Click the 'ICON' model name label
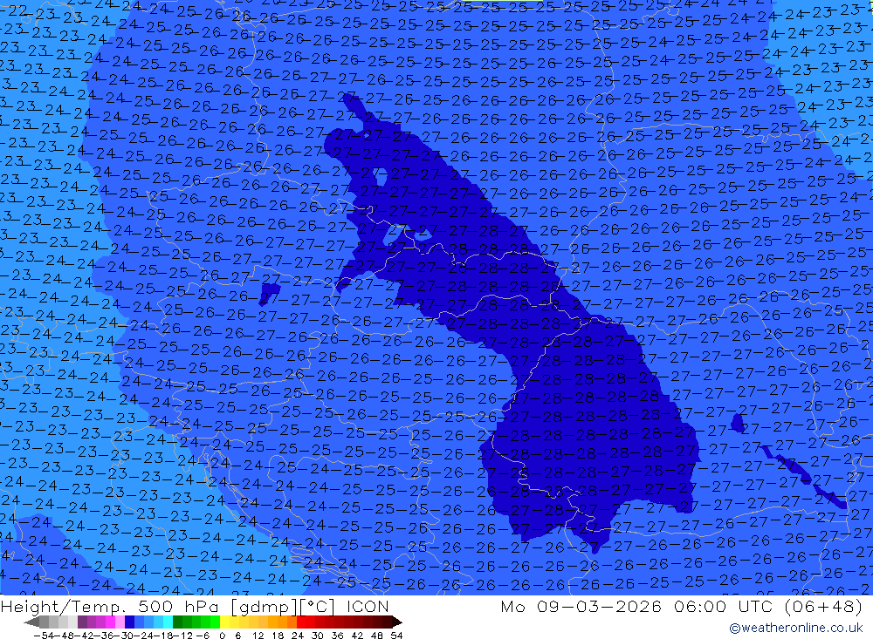The height and width of the screenshot is (639, 873). (368, 606)
